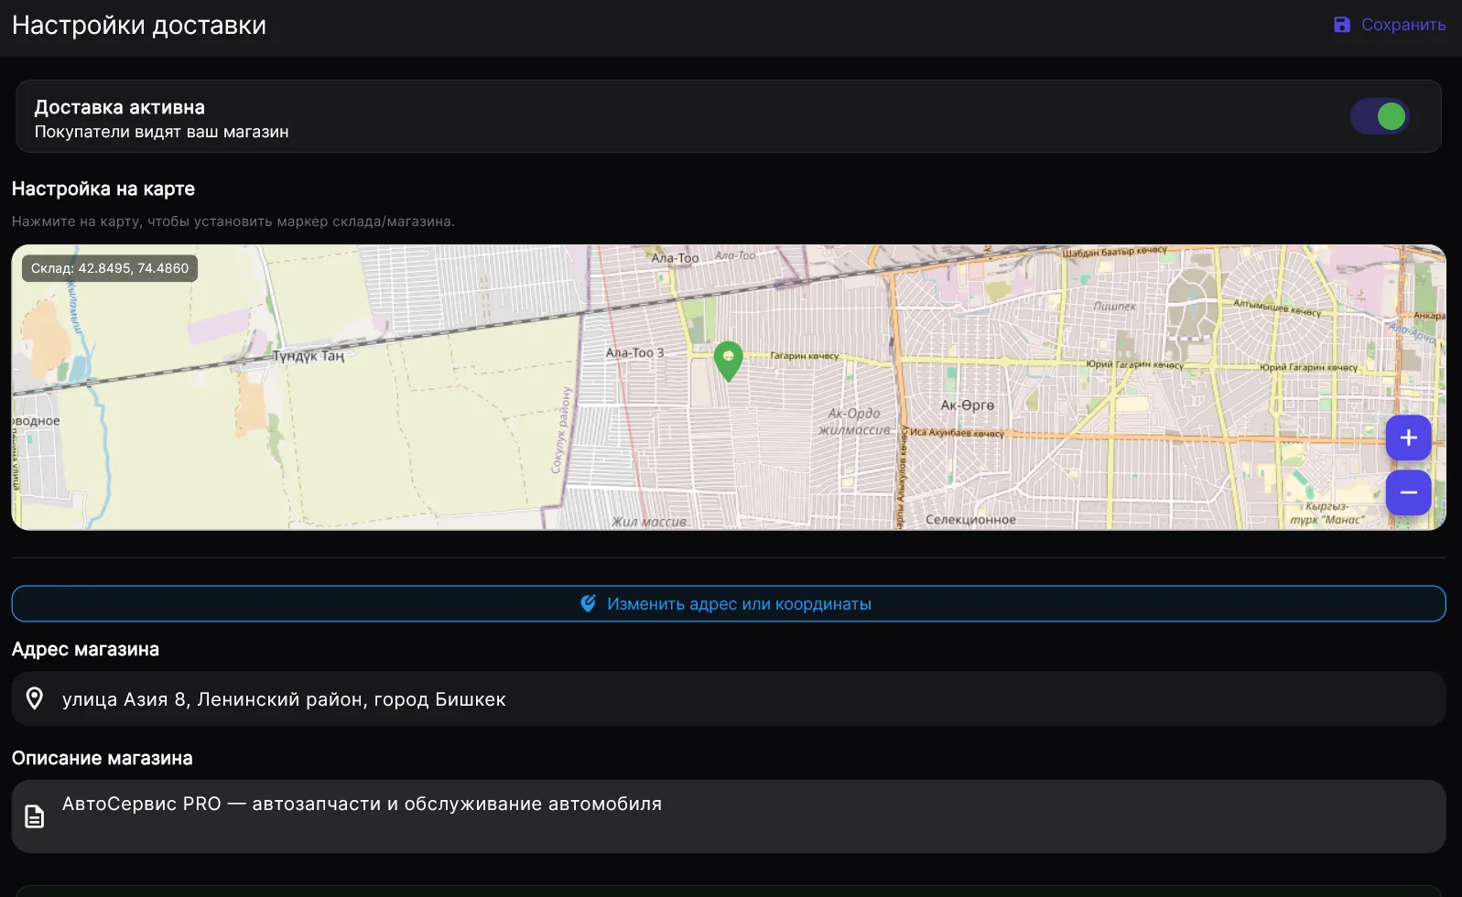
Task: Click the Настройки доставки page title
Action: point(139,26)
